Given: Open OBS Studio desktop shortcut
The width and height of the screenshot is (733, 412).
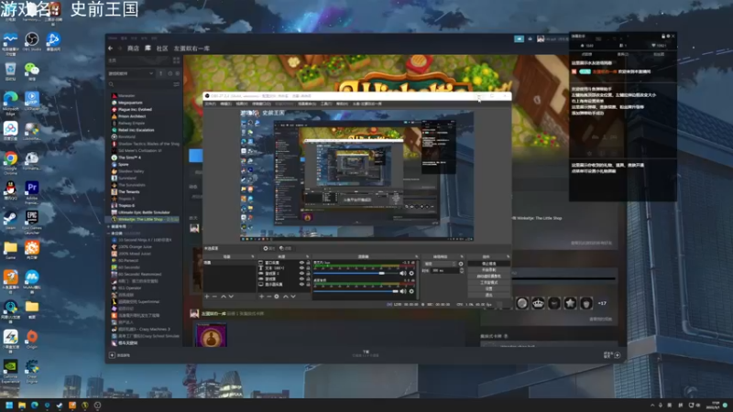Looking at the screenshot, I should tap(32, 40).
